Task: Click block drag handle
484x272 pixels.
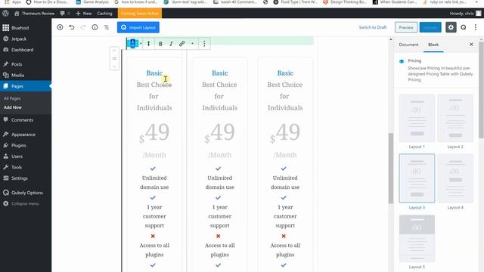Action: (x=114, y=58)
